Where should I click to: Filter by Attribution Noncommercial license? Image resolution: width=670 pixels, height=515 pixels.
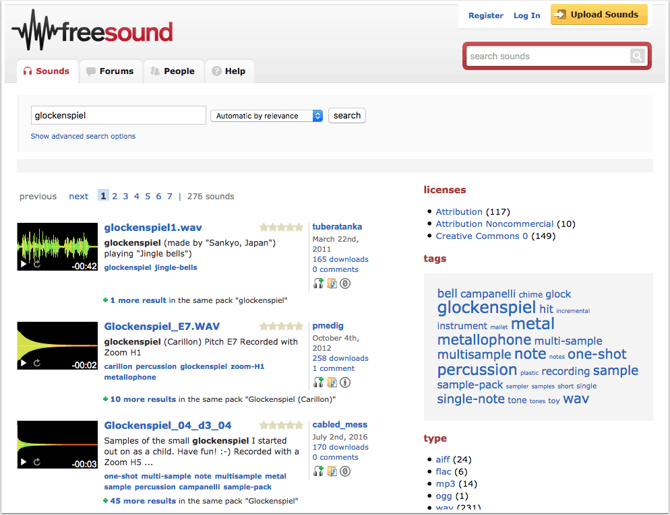click(x=494, y=224)
